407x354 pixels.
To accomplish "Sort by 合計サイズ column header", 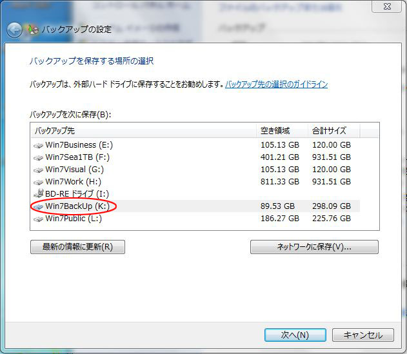I will 334,130.
